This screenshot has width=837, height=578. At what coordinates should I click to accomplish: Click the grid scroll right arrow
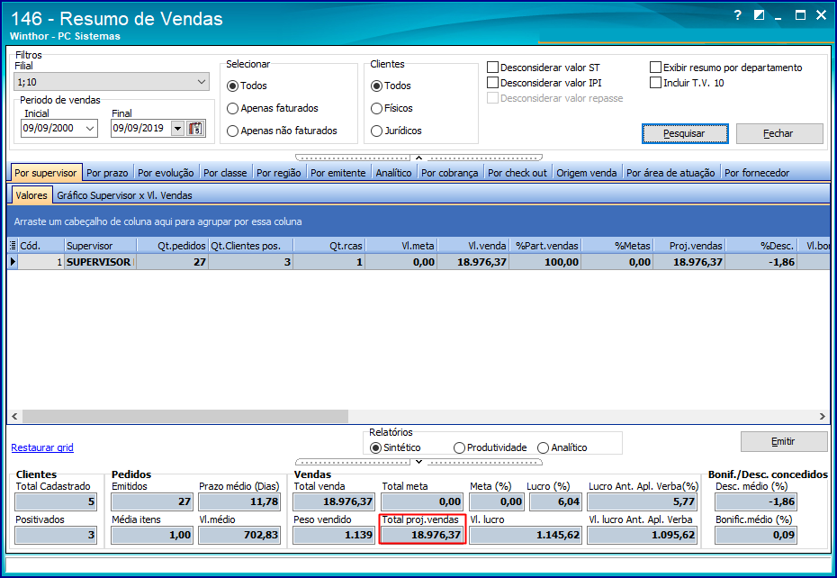click(822, 416)
